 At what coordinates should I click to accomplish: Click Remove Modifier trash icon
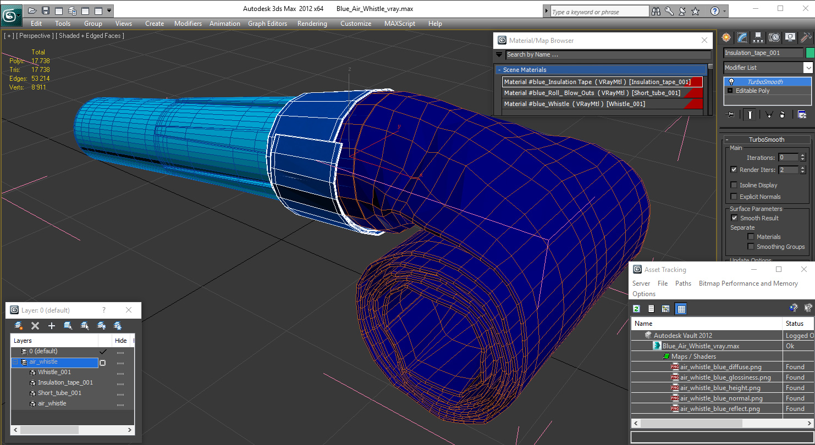(x=782, y=114)
